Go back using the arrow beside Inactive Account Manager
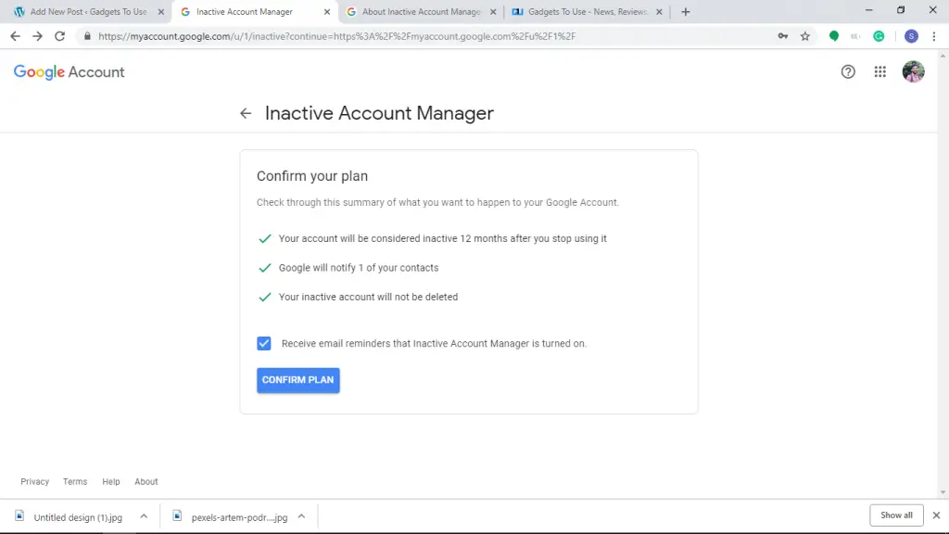This screenshot has height=534, width=949. pos(245,113)
